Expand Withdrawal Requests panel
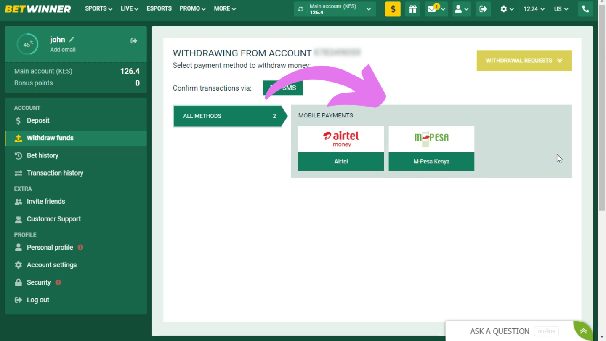 524,61
